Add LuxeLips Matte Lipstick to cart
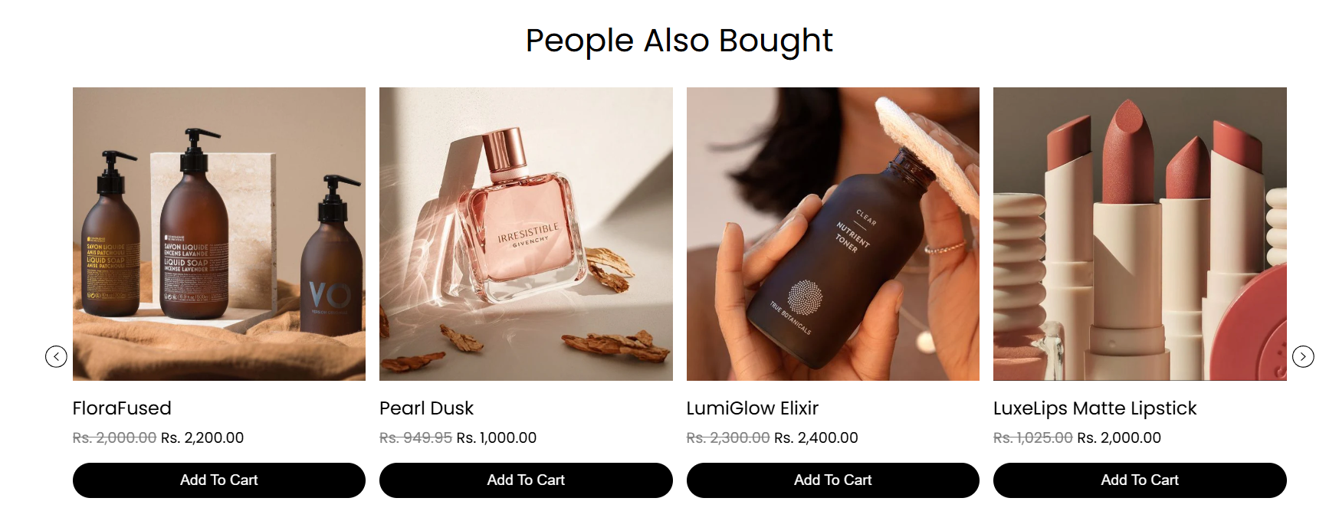This screenshot has height=521, width=1339. click(1140, 480)
